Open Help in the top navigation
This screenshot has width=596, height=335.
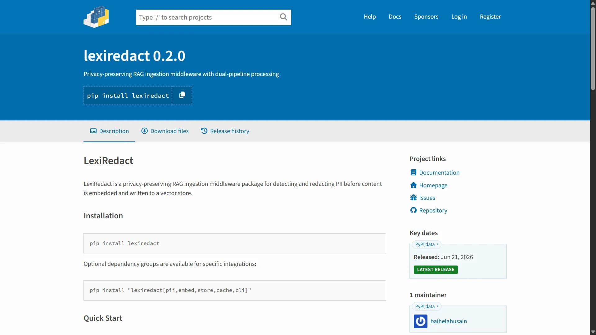[370, 17]
